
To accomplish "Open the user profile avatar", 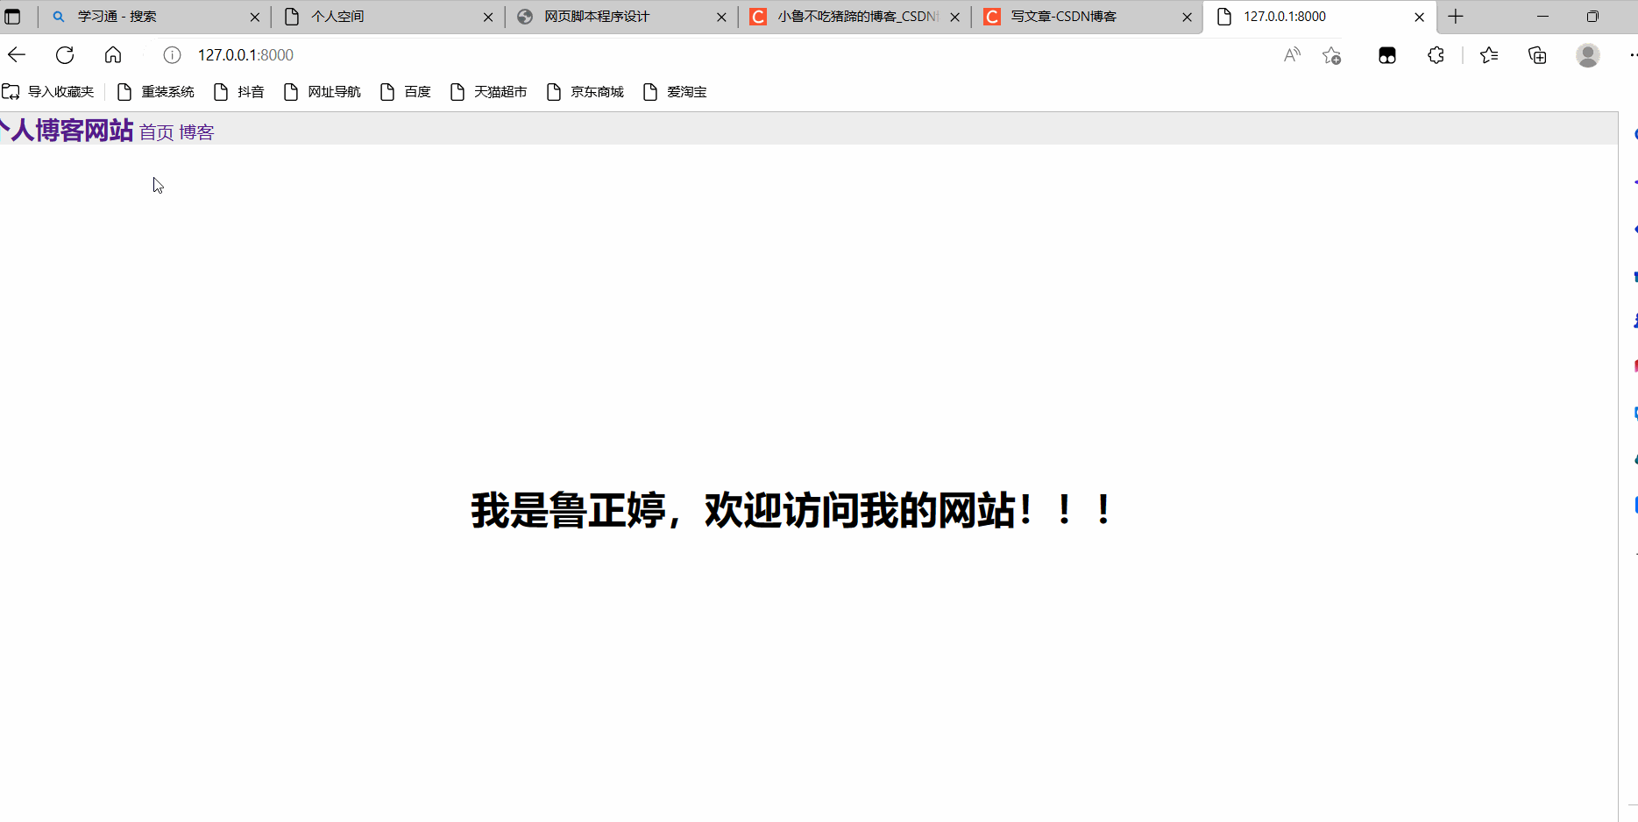I will [x=1588, y=55].
